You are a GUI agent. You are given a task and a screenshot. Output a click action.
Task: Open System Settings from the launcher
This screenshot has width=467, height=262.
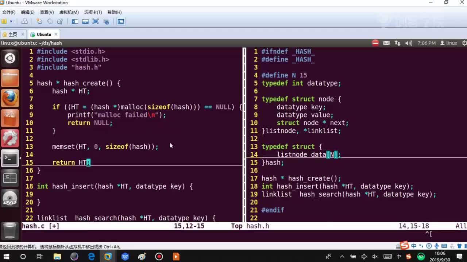click(x=10, y=138)
